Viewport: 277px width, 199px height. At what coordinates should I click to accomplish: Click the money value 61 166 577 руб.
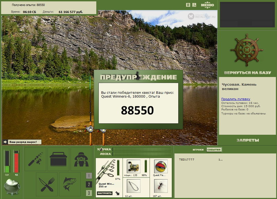coord(71,12)
